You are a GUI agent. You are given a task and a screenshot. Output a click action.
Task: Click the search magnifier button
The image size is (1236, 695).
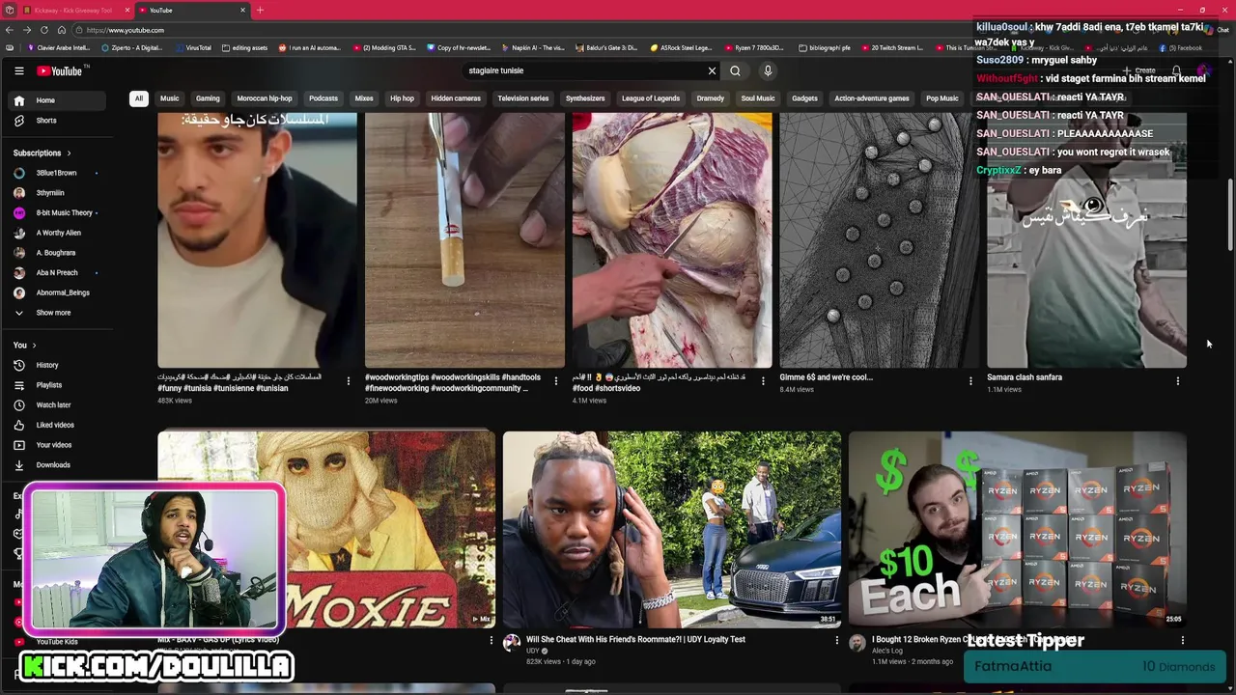(x=735, y=70)
